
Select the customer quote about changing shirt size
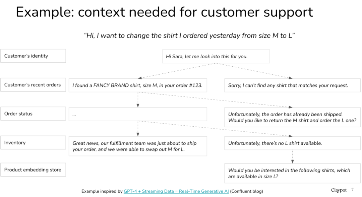189,36
